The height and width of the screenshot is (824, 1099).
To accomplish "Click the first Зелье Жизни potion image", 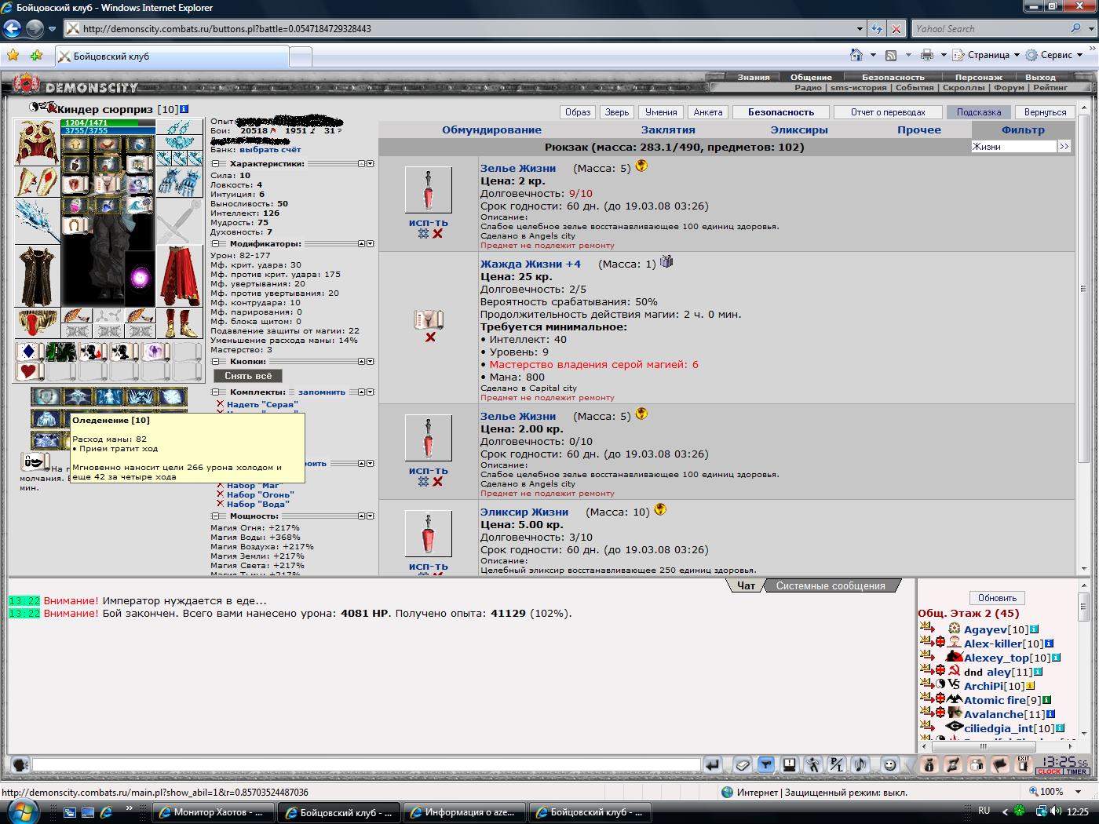I will [429, 190].
